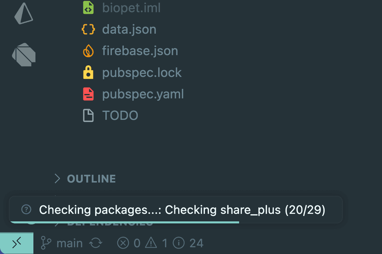Open the Dart logo activity bar view

tap(24, 55)
